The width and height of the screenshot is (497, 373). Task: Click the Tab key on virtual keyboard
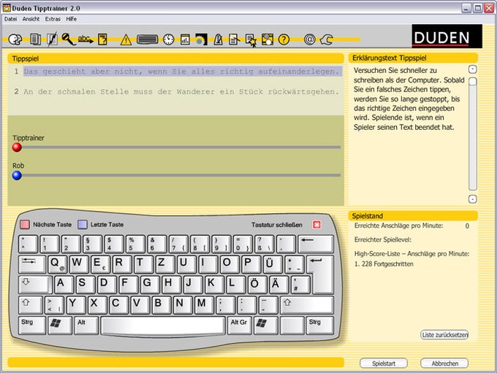(31, 264)
